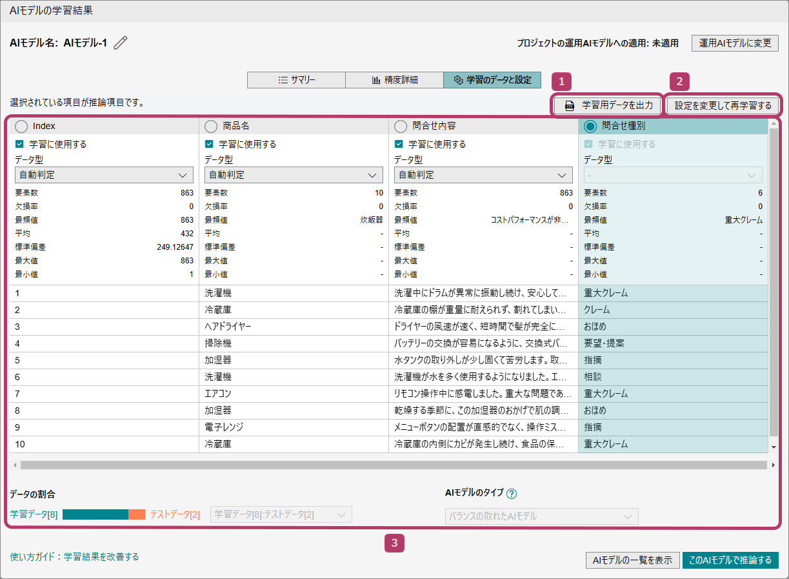Click the 学習に使用する checkbox under 問合せ種別
This screenshot has height=579, width=789.
pyautogui.click(x=588, y=144)
